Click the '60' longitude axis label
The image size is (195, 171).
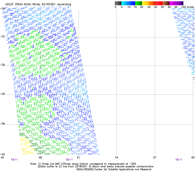pyautogui.click(x=193, y=158)
